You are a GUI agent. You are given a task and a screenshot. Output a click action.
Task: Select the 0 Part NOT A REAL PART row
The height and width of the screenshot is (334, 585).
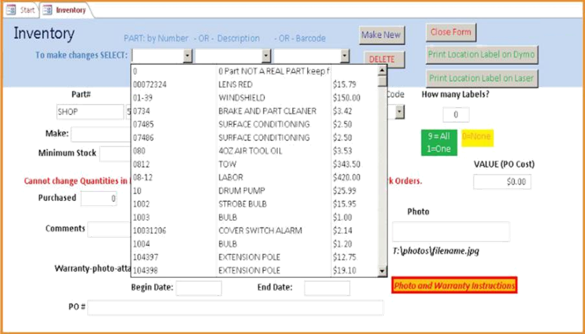[254, 71]
